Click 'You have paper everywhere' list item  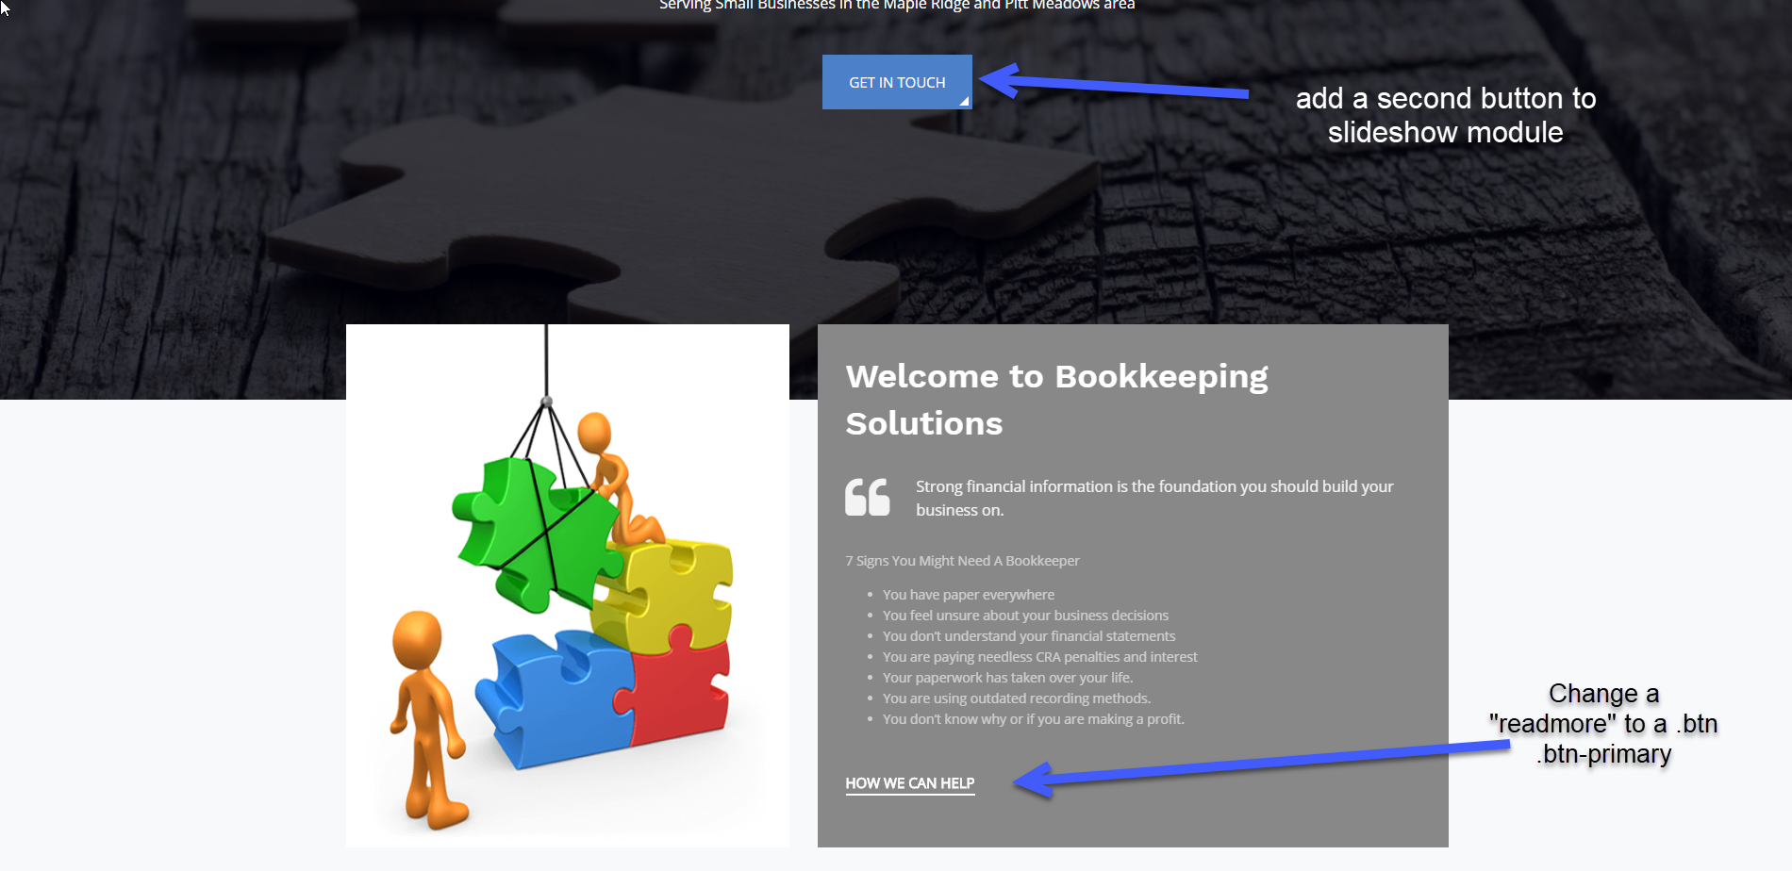click(969, 595)
